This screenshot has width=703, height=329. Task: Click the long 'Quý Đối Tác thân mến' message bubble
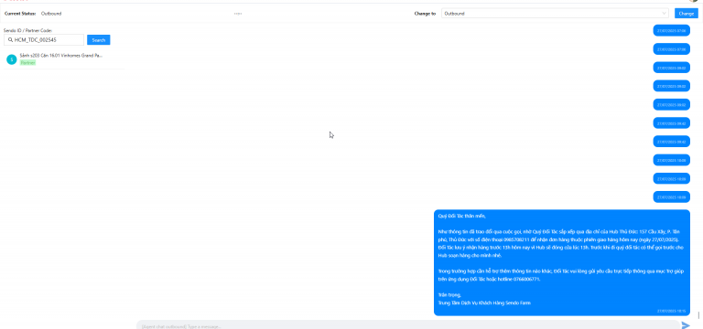(x=562, y=262)
